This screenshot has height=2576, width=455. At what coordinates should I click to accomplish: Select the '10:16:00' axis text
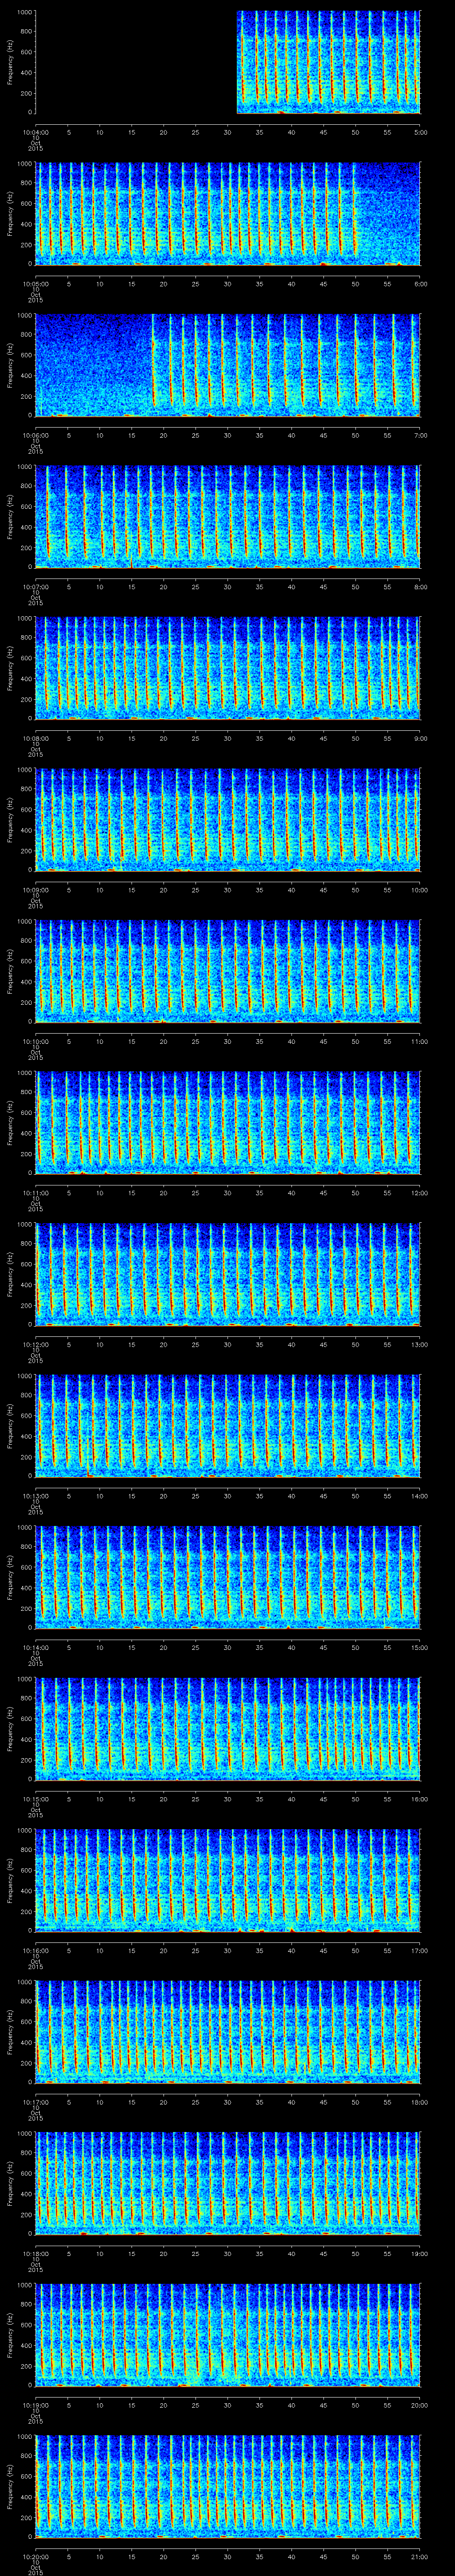point(36,1950)
